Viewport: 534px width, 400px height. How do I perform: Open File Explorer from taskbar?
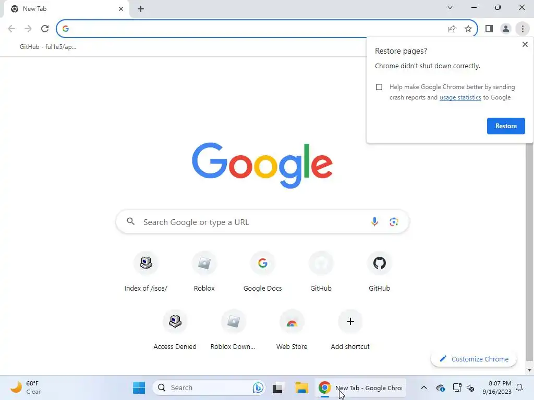pos(301,387)
